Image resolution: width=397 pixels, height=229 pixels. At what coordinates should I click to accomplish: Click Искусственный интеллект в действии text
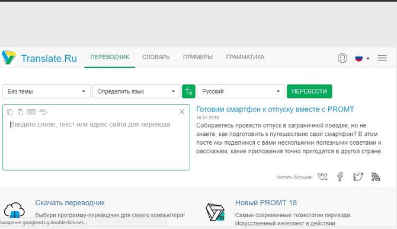[286, 224]
